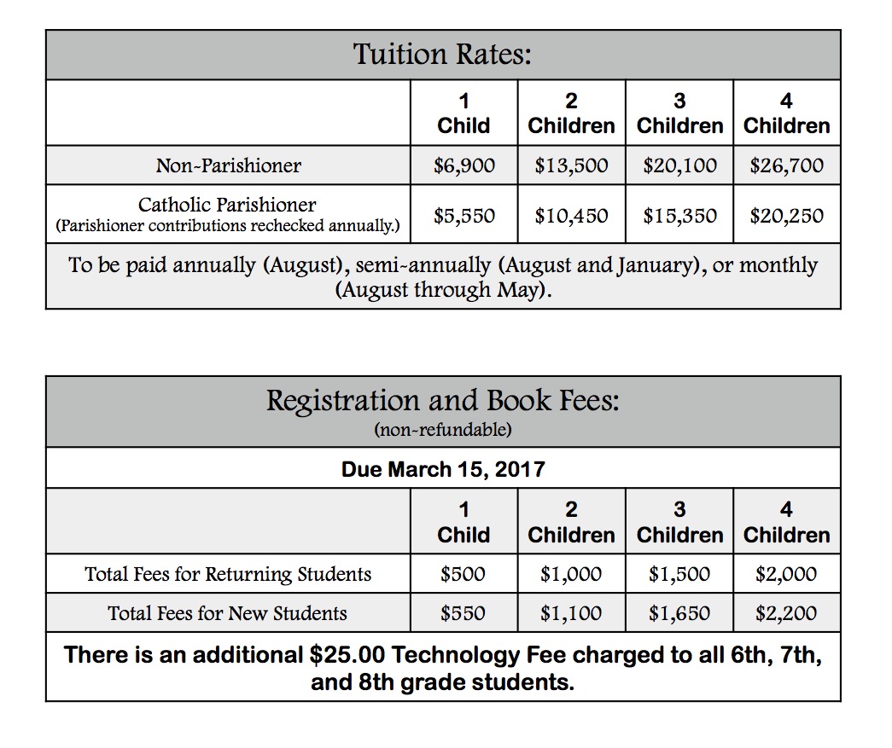The image size is (892, 748).
Task: Click Total Fees for New Students label
Action: tap(227, 613)
